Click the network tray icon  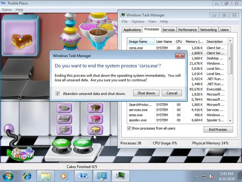click(x=204, y=176)
